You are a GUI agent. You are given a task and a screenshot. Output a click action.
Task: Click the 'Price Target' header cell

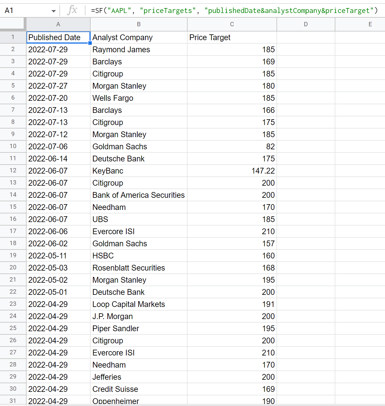[x=232, y=37]
